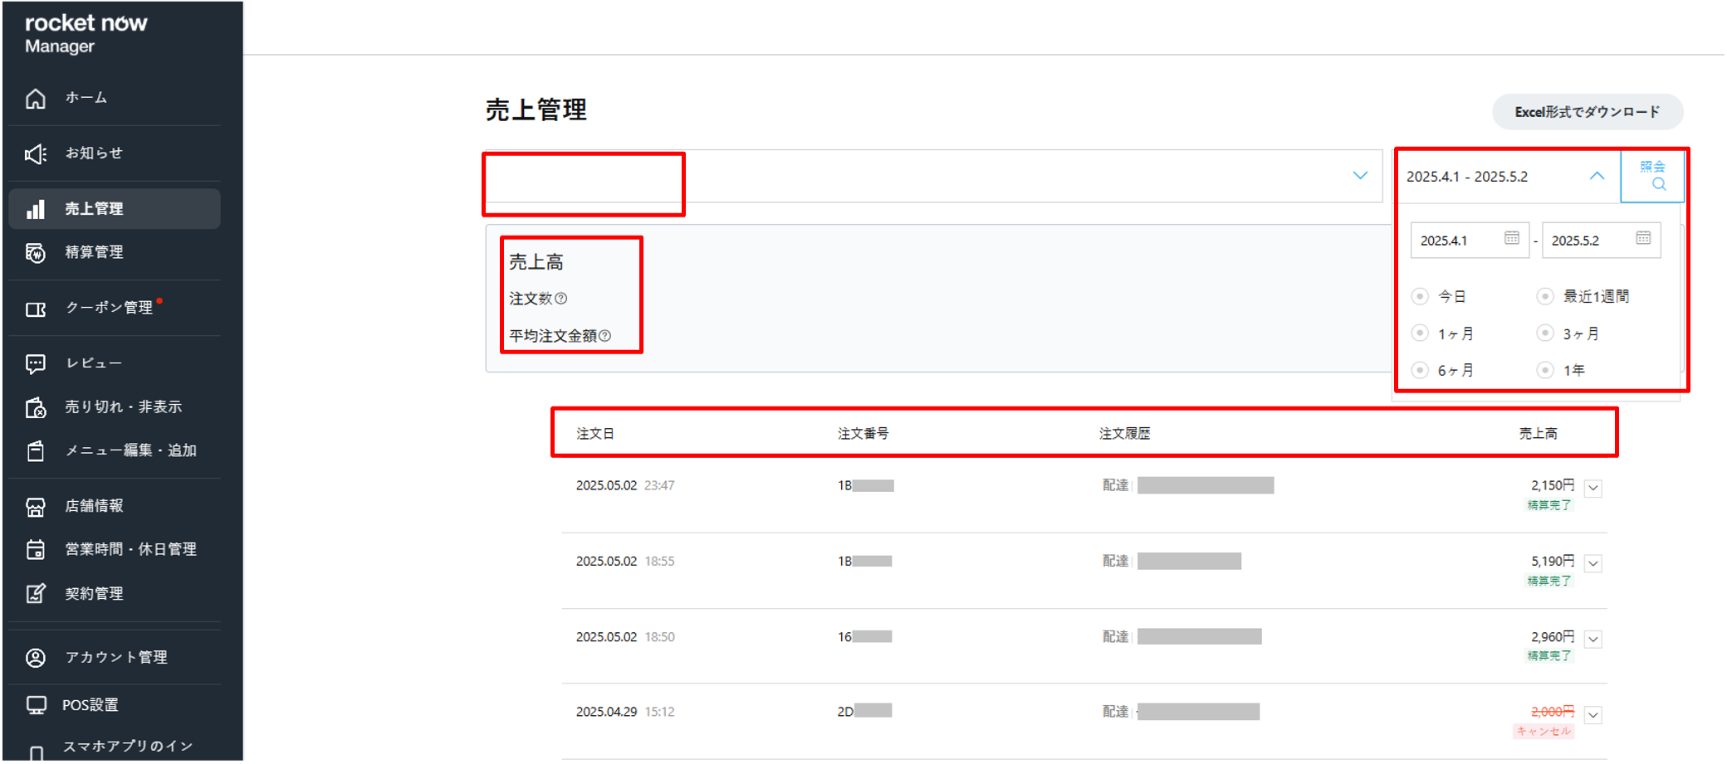Click the end date field 2025.5.2

point(1601,241)
